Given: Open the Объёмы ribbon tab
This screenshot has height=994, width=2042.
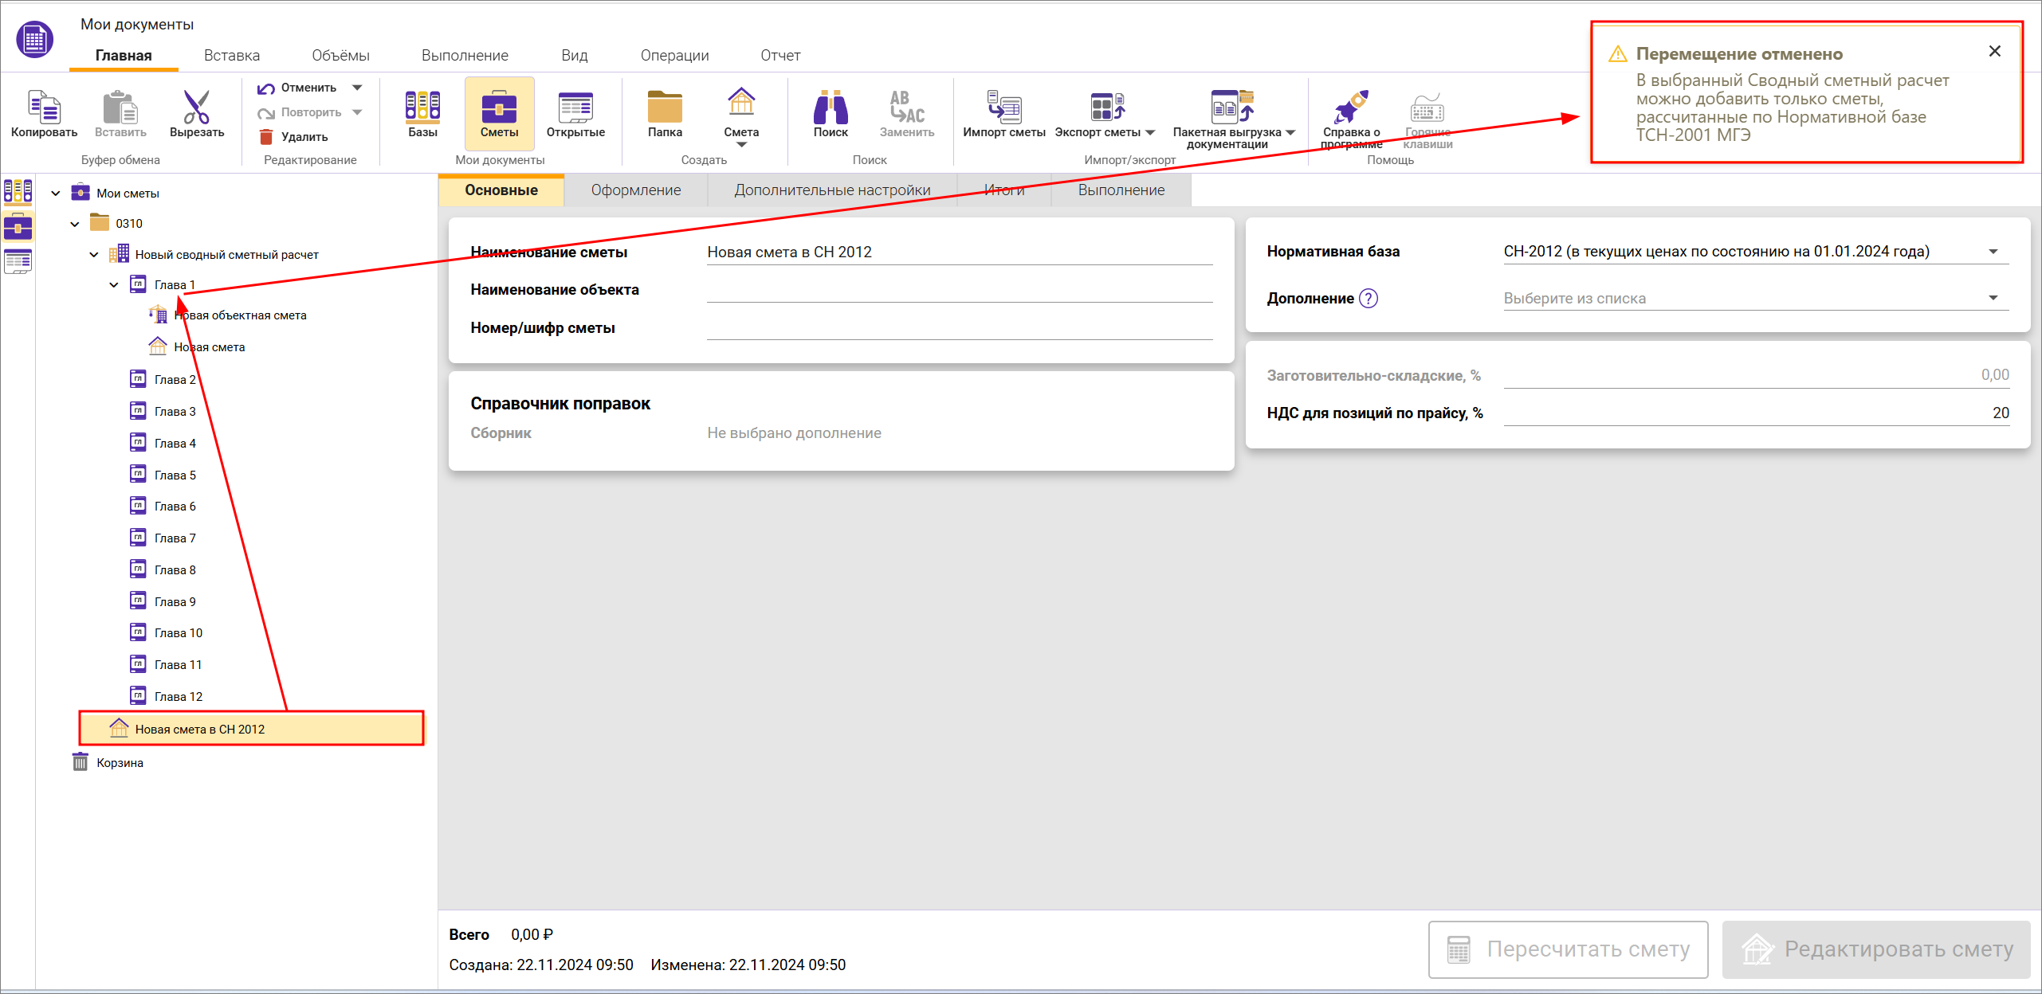Looking at the screenshot, I should click(340, 56).
